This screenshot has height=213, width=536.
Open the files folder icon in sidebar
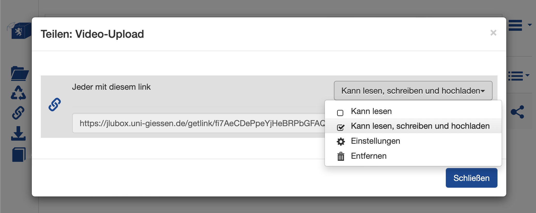coord(19,73)
